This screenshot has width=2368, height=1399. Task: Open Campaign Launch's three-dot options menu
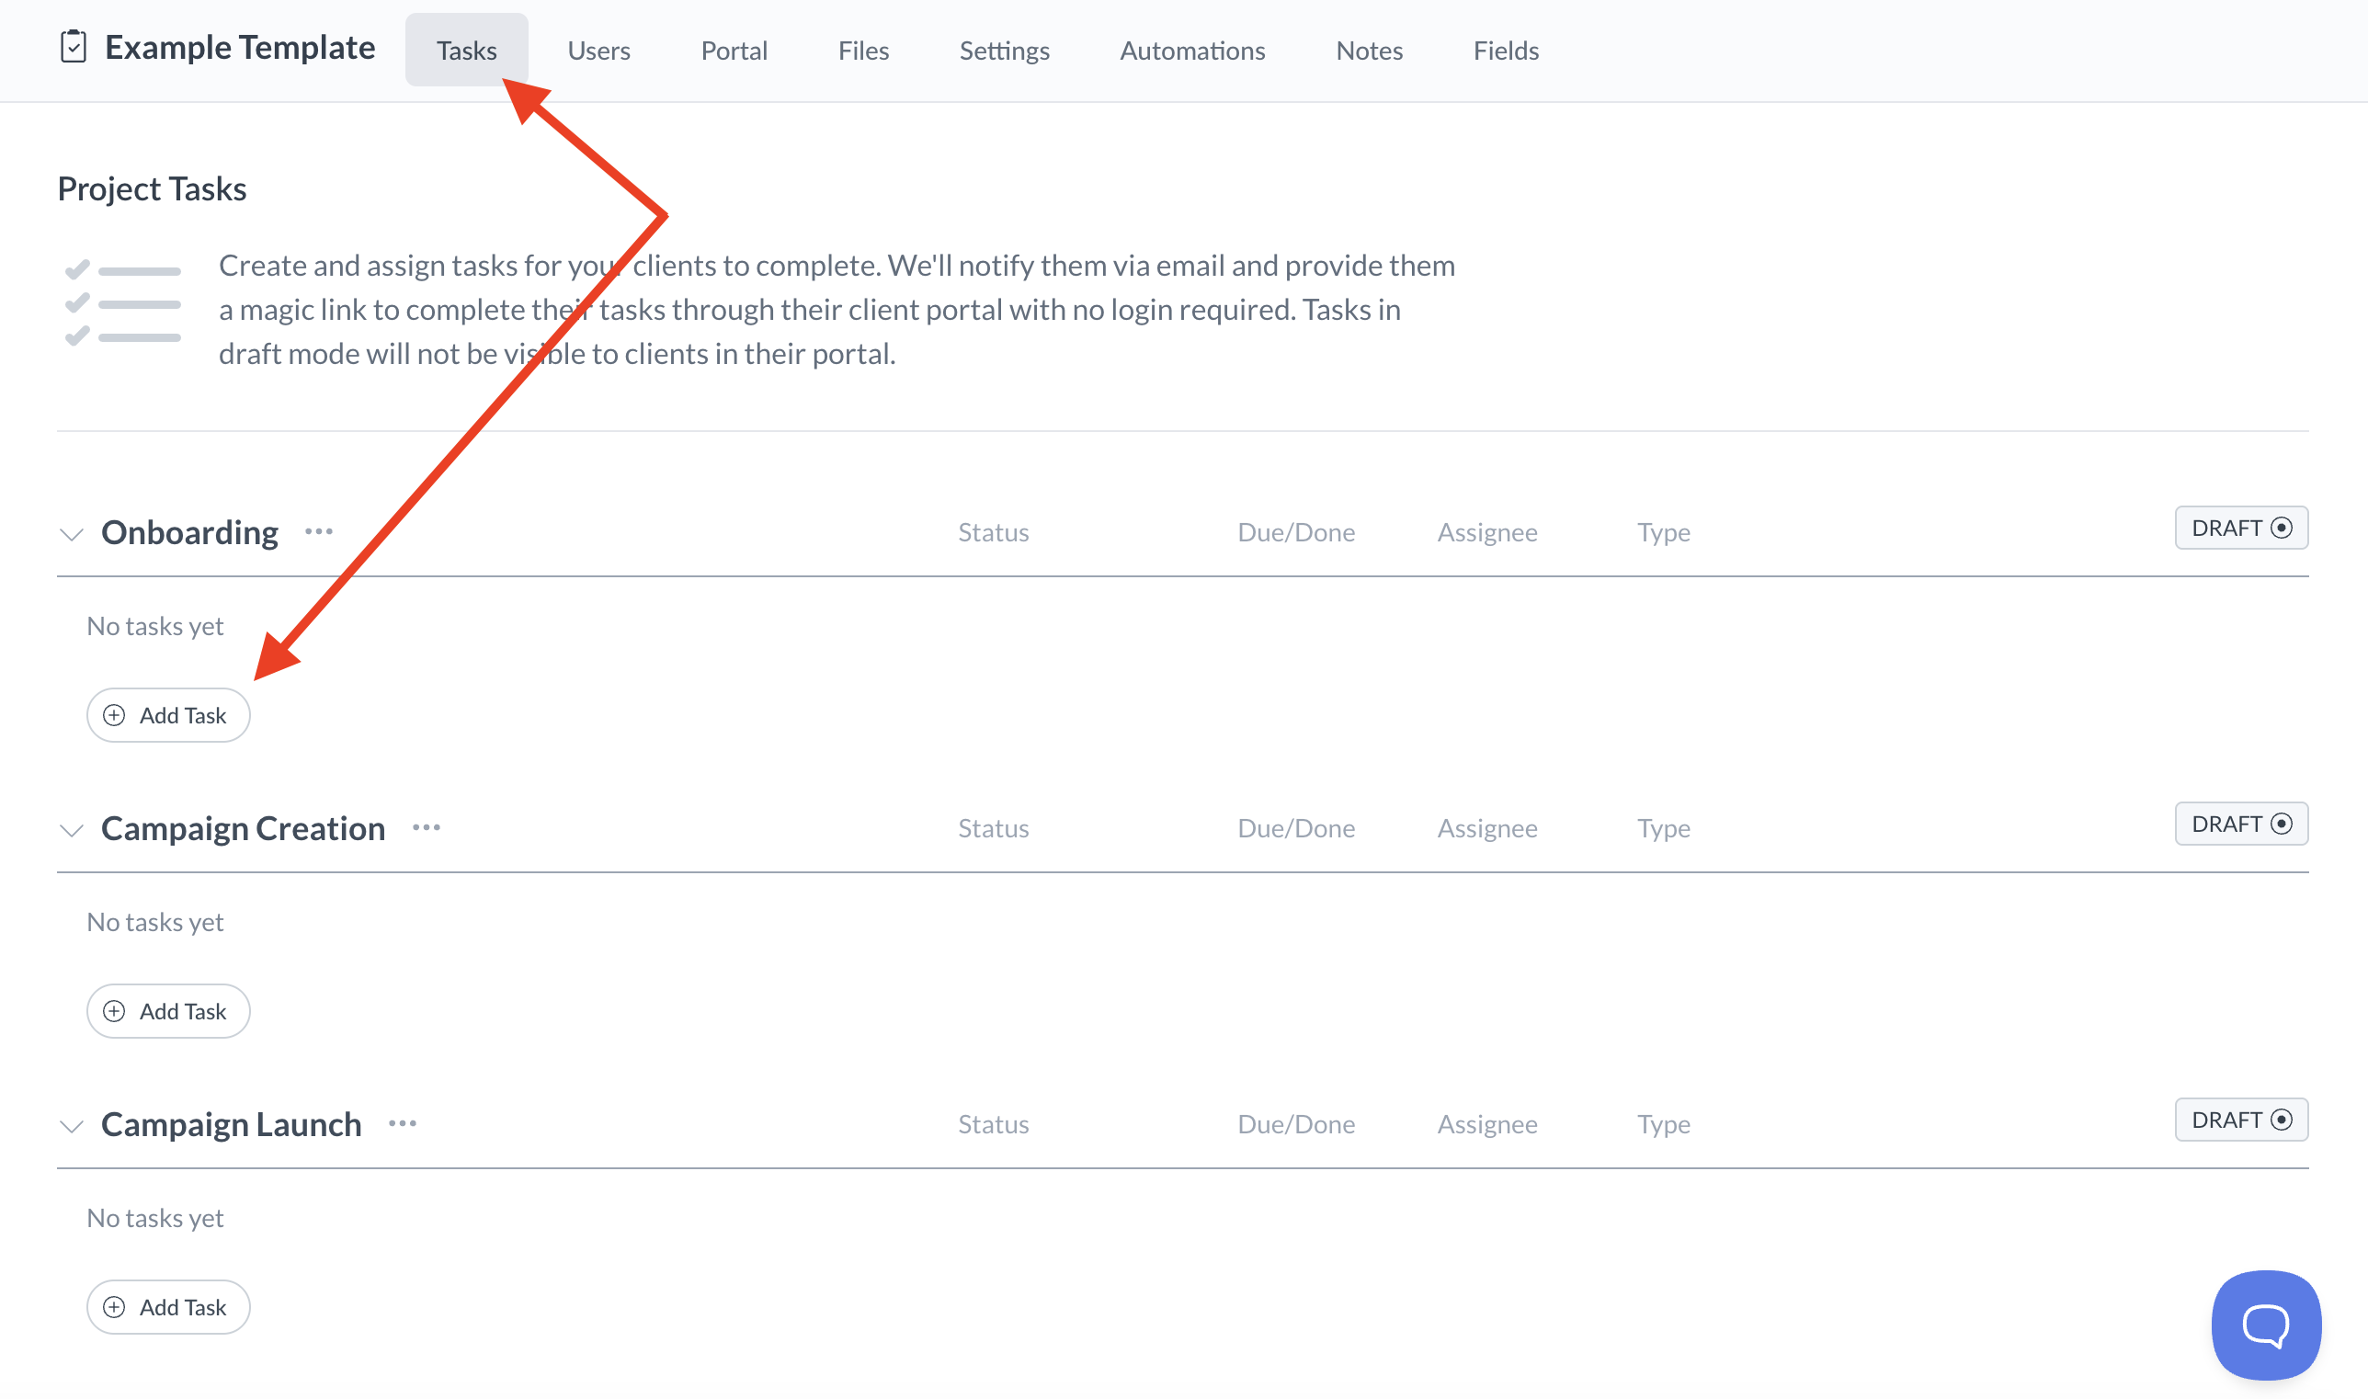(x=403, y=1124)
